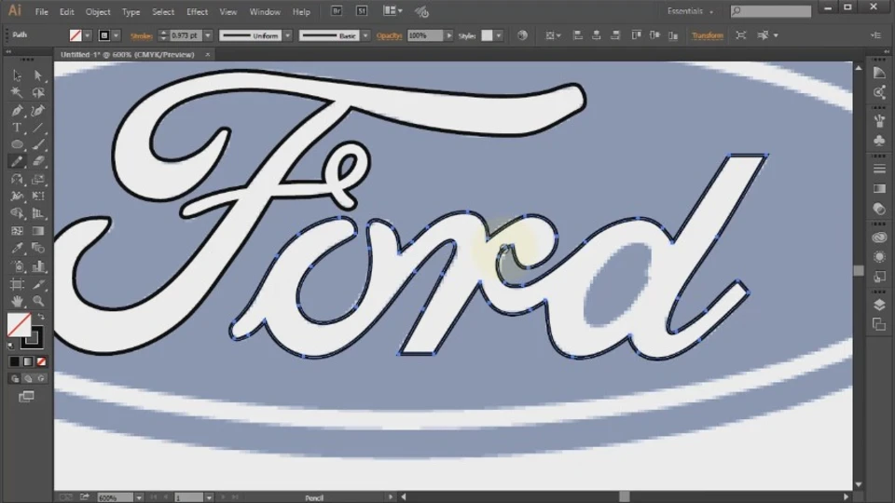Click the Recolor Artwork wheel icon
The height and width of the screenshot is (503, 895).
522,35
